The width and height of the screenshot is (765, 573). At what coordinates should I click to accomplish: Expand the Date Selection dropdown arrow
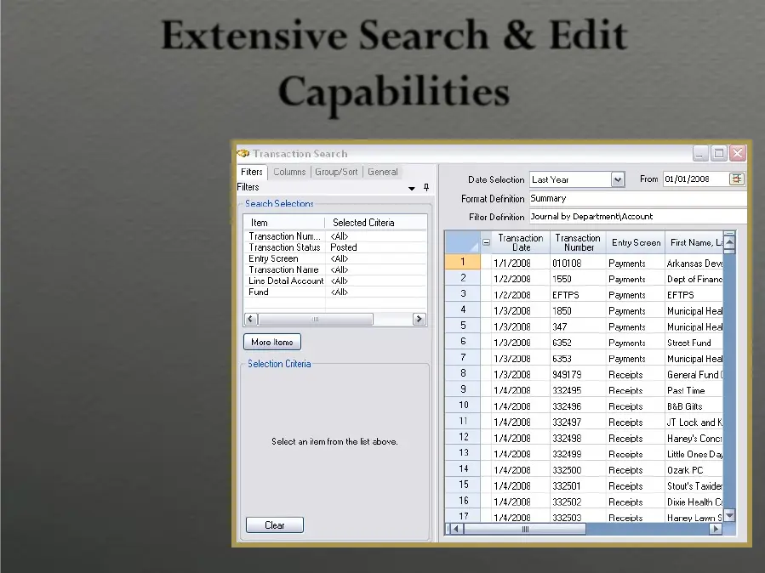click(x=617, y=179)
